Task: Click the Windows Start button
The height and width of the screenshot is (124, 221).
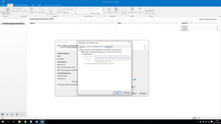Action: pyautogui.click(x=3, y=122)
